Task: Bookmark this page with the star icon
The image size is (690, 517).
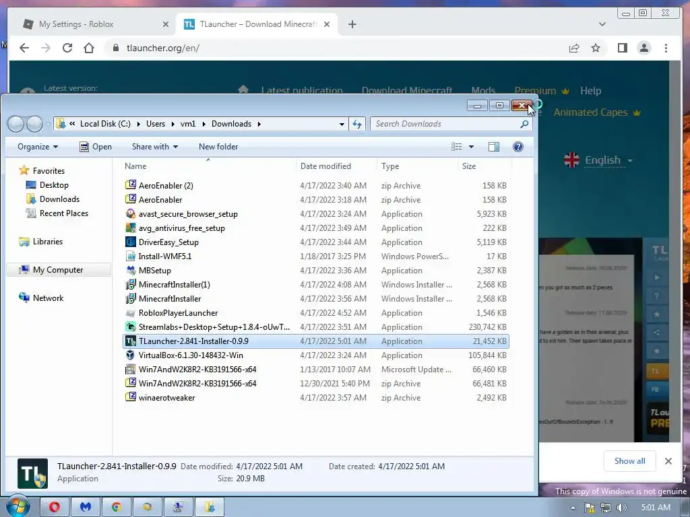Action: pos(596,48)
